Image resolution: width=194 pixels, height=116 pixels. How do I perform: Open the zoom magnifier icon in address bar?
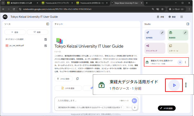153,9
